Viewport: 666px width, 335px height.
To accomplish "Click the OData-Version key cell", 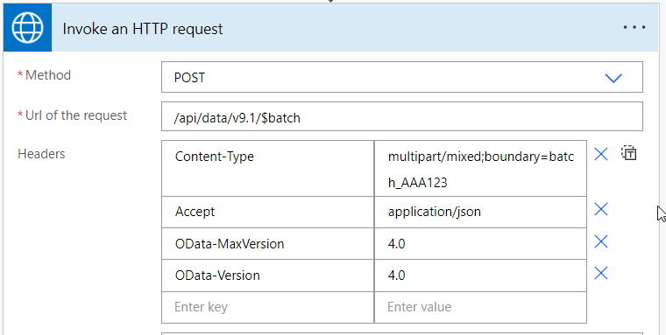I will [x=267, y=276].
